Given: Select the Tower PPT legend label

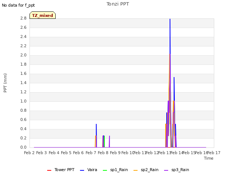Looking at the screenshot, I should click(x=65, y=170).
